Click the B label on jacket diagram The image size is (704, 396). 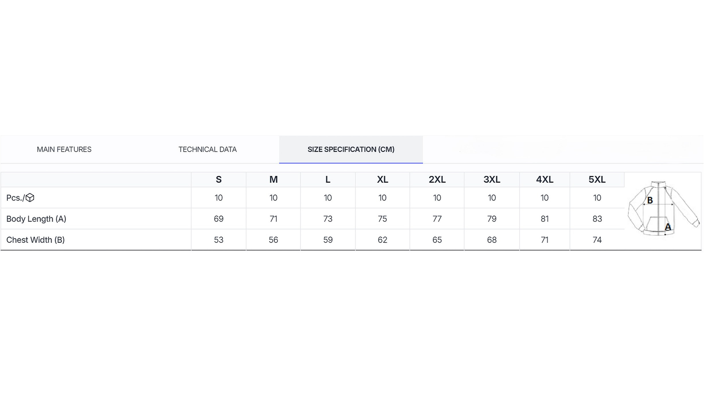point(650,200)
